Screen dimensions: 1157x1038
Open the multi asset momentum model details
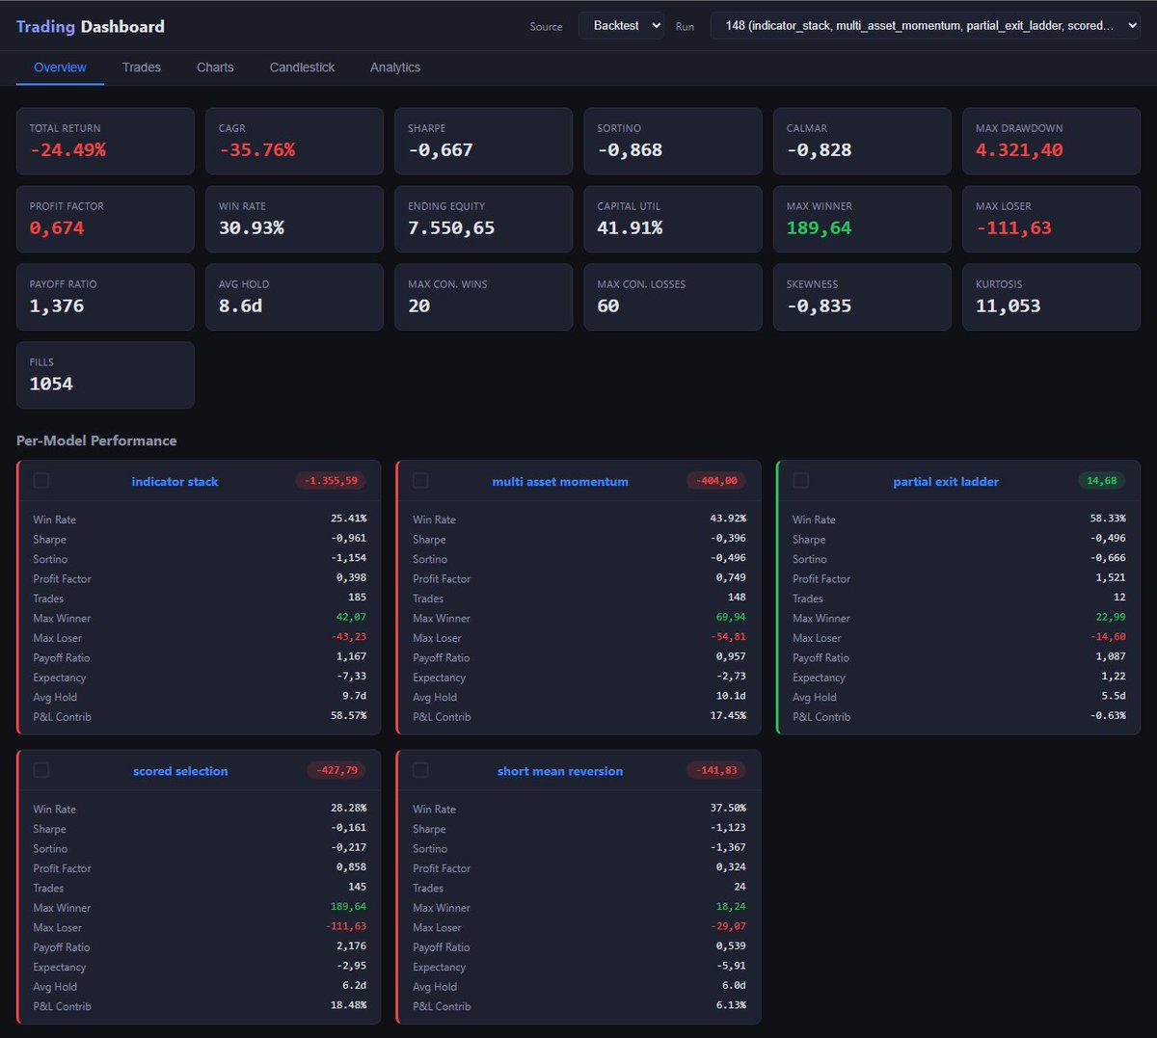[559, 480]
